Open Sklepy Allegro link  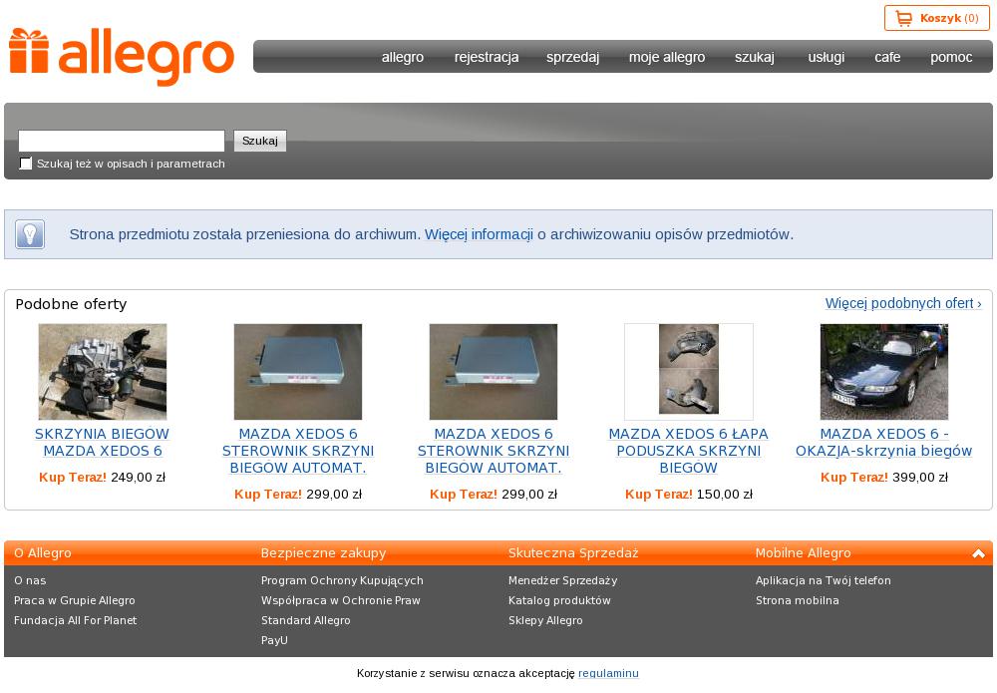click(545, 620)
